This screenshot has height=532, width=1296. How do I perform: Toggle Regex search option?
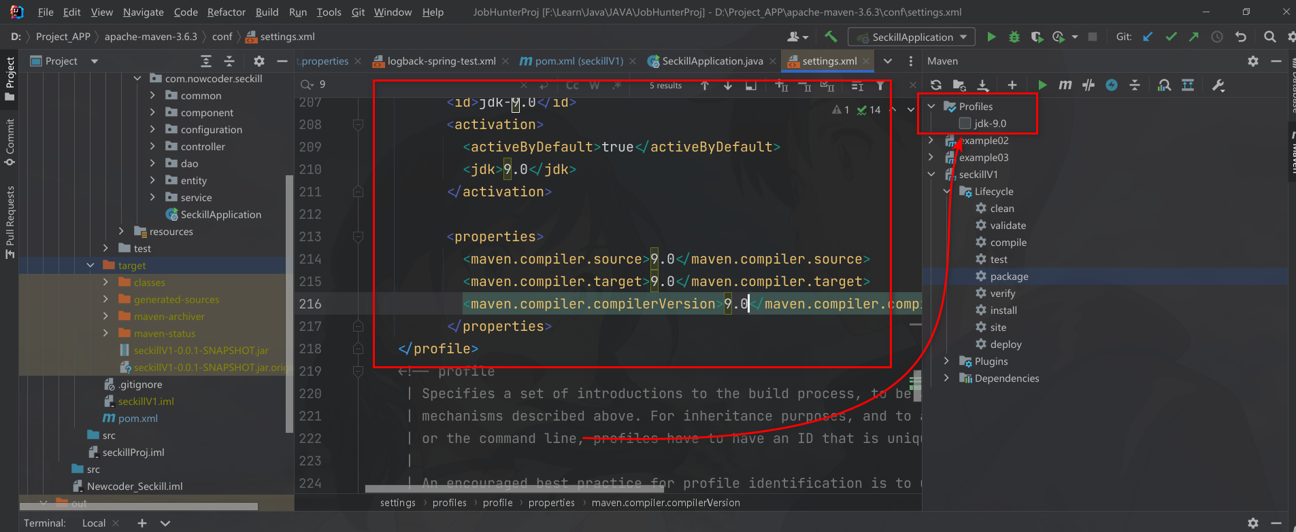[x=617, y=86]
